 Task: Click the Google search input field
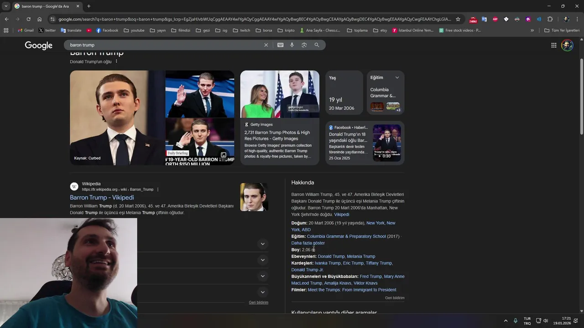[x=164, y=45]
